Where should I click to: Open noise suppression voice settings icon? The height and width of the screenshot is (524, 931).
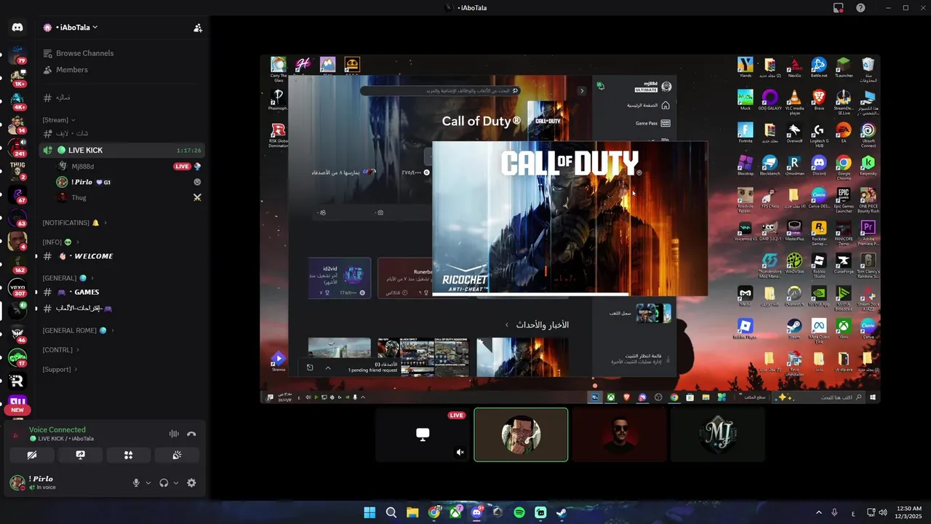coord(174,434)
